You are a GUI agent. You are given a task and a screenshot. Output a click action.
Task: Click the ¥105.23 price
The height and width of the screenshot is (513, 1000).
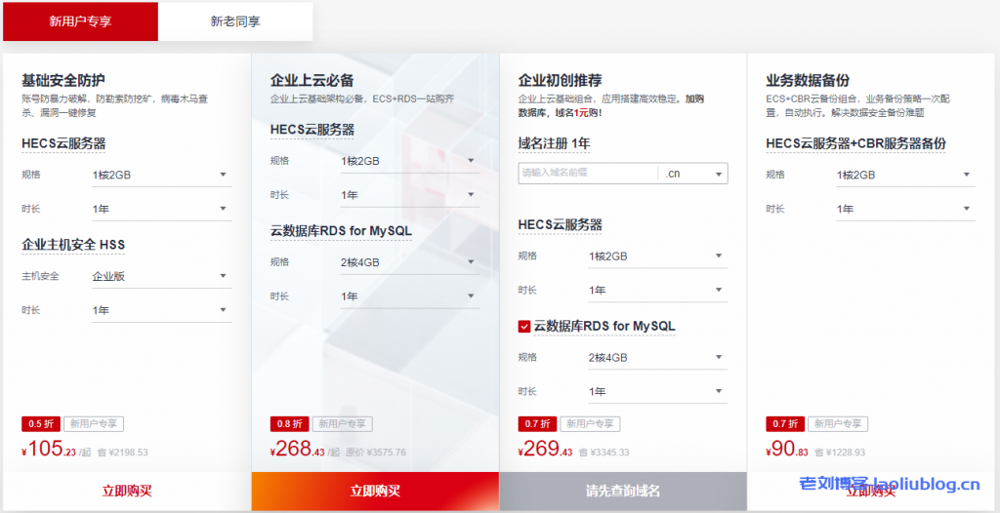[49, 450]
